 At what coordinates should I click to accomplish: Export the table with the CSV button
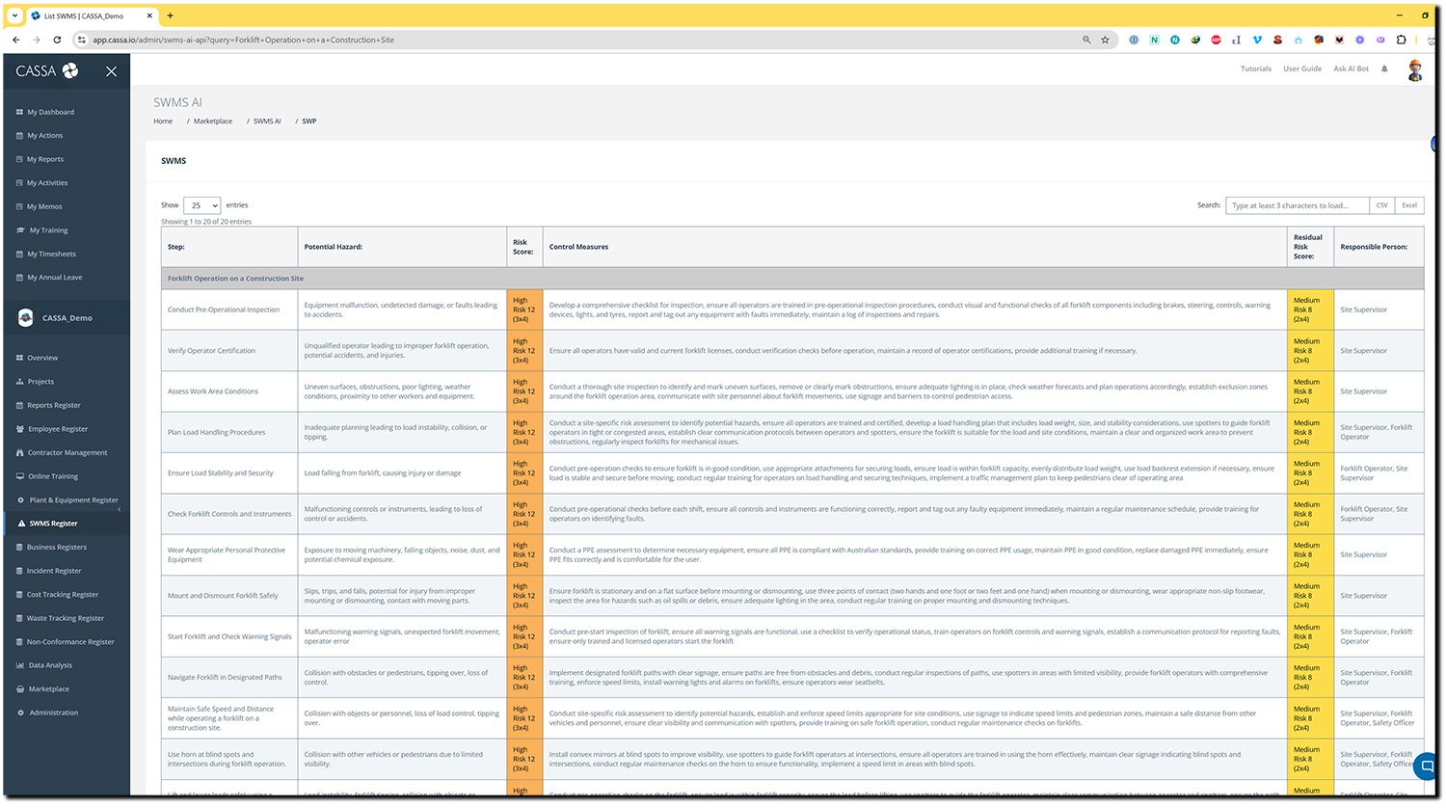coord(1382,205)
